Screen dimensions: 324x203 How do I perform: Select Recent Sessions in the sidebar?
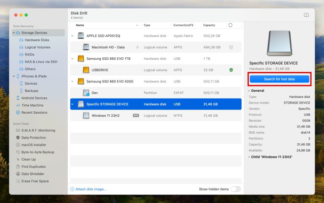34,112
